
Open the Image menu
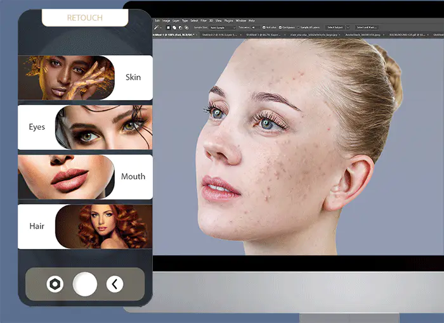(x=166, y=21)
